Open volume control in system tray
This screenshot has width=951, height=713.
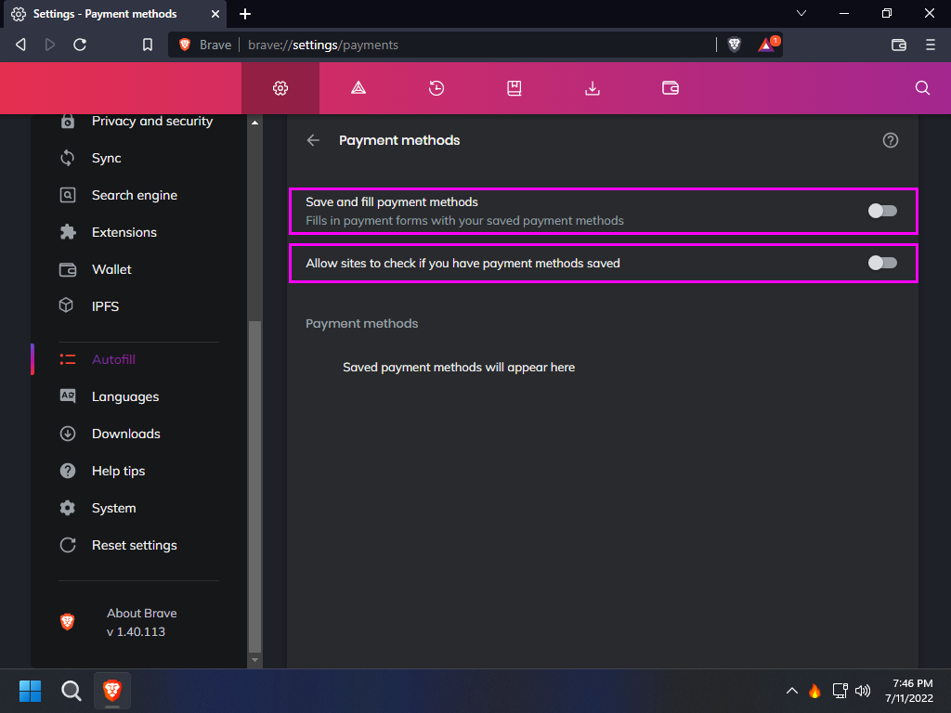click(863, 691)
